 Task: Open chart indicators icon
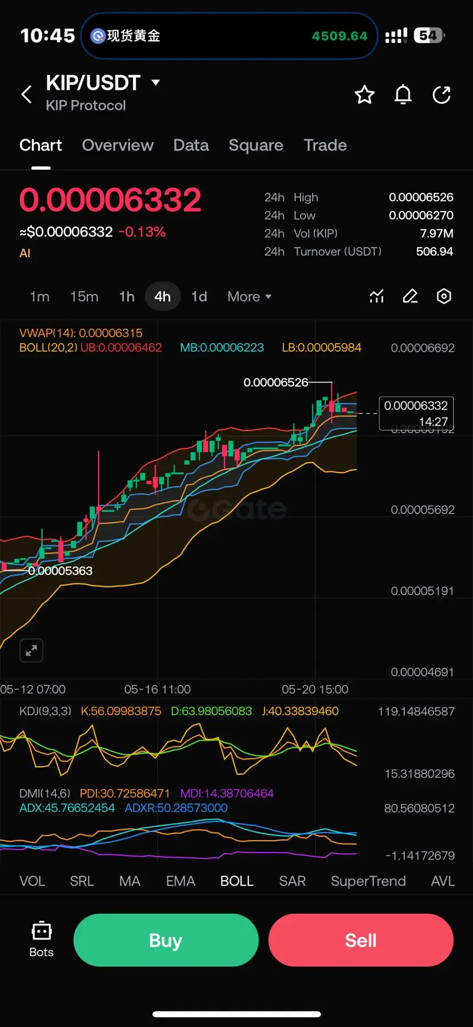[x=376, y=296]
